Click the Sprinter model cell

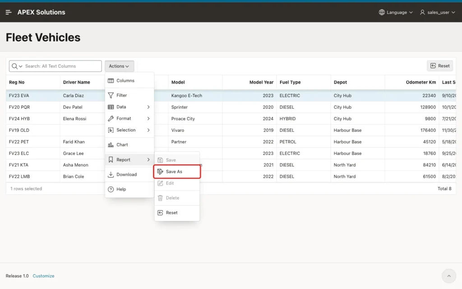195,107
